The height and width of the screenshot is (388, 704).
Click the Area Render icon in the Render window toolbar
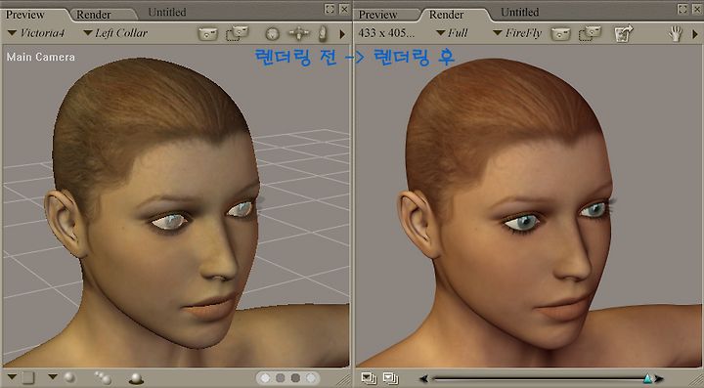coord(590,33)
